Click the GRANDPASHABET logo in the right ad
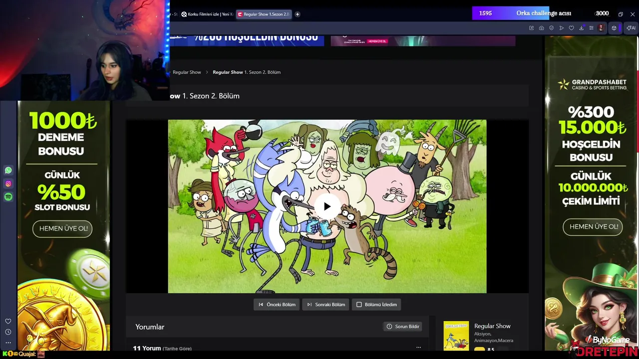This screenshot has width=639, height=359. click(x=592, y=84)
